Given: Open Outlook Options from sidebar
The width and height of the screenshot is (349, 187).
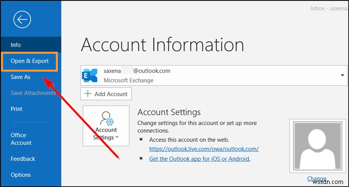Looking at the screenshot, I should click(x=21, y=175).
